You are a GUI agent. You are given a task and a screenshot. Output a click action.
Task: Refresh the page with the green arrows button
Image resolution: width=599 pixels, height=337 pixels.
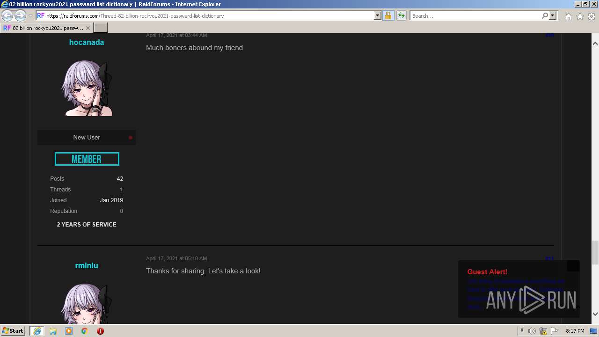(401, 15)
